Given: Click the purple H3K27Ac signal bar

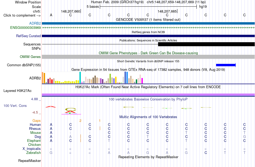Looking at the screenshot, I should (x=148, y=95).
